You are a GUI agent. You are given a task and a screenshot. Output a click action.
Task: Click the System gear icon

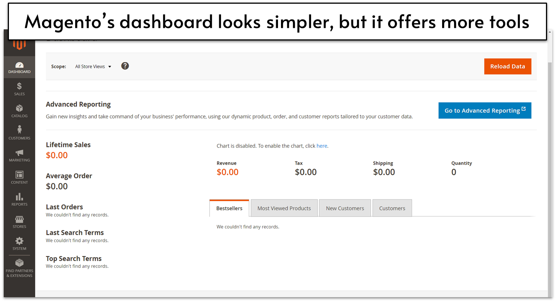pyautogui.click(x=19, y=243)
